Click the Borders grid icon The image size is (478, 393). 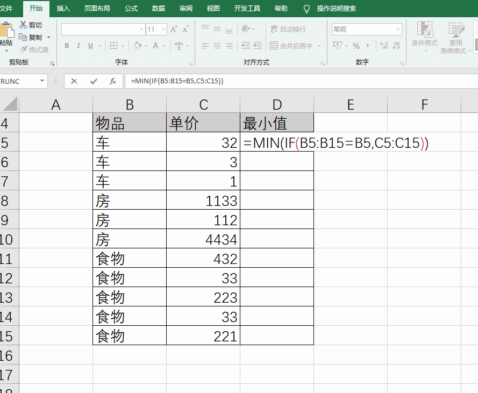113,46
